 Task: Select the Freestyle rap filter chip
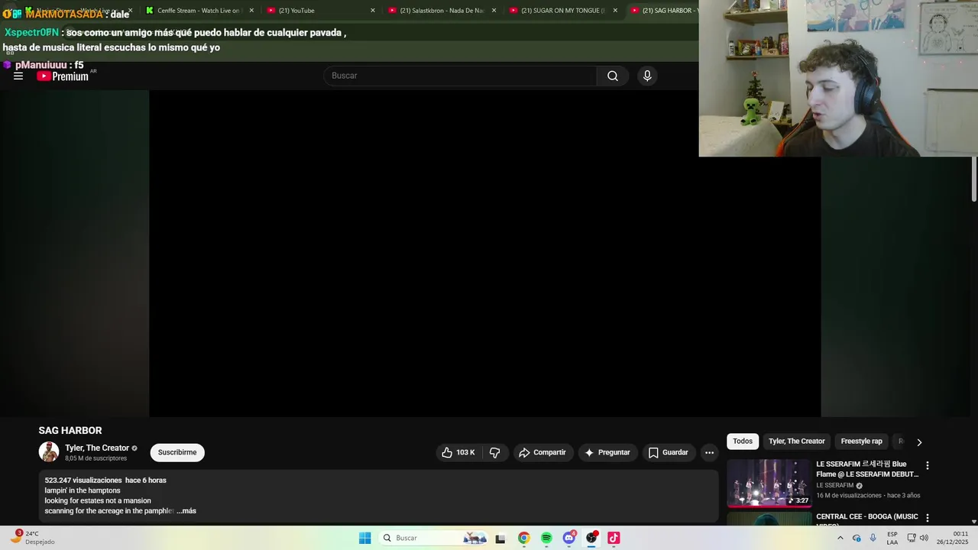coord(861,442)
